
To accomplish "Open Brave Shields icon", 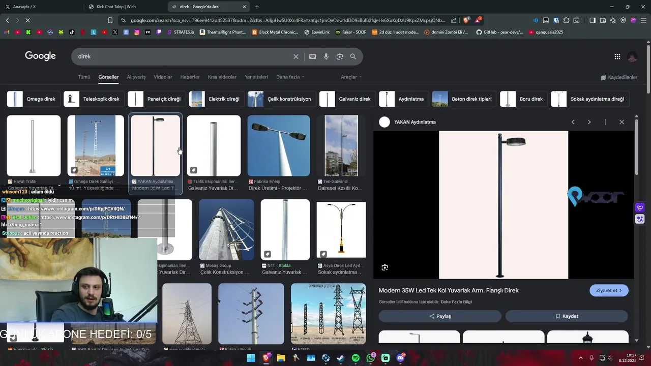I will (466, 20).
